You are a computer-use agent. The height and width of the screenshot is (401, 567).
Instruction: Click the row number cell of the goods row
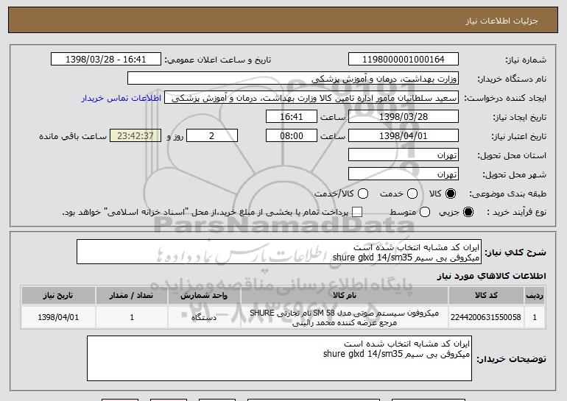(x=535, y=317)
